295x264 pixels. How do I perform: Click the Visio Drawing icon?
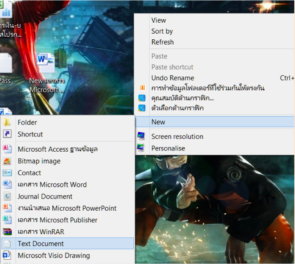[x=7, y=255]
